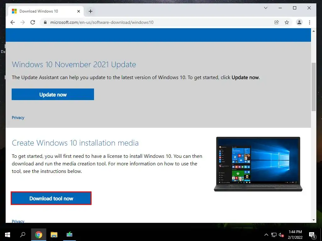The height and width of the screenshot is (241, 322).
Task: Click the Download tool now button
Action: point(51,198)
